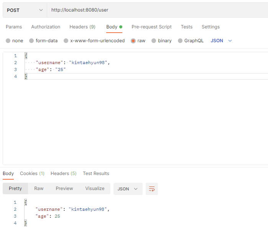
Task: Click "kimtaehyun98" in the response body
Action: click(88, 209)
